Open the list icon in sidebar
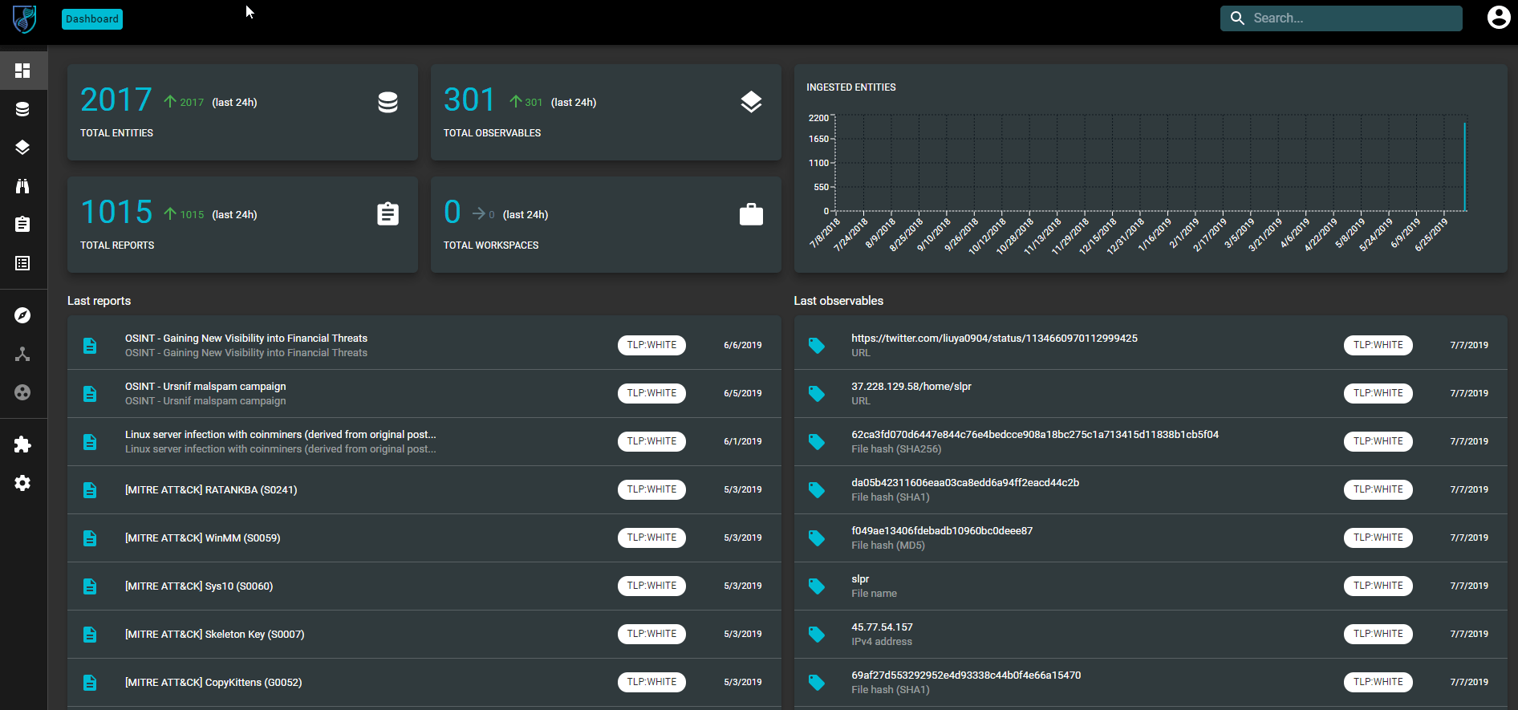Image resolution: width=1518 pixels, height=710 pixels. click(22, 263)
